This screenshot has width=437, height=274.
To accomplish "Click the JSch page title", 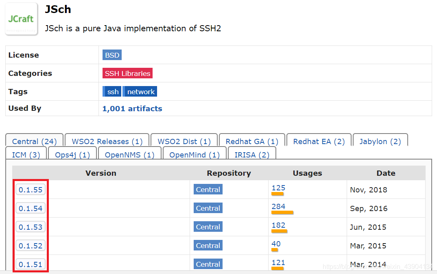I will click(x=58, y=9).
